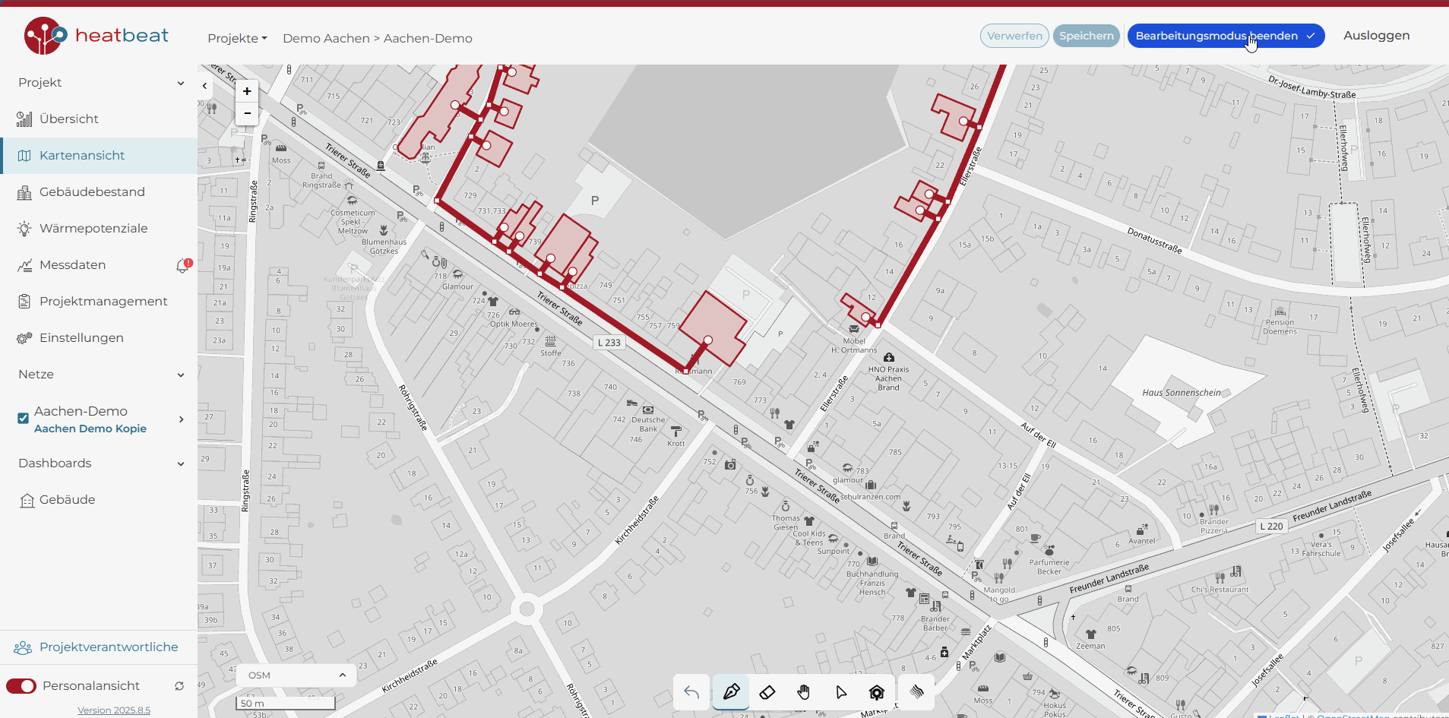Zoom in the map with plus button

tap(247, 91)
